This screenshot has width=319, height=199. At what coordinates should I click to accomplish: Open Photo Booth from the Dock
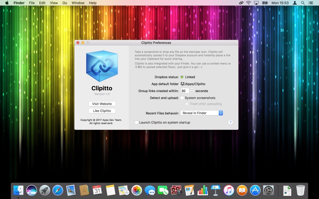pyautogui.click(x=176, y=190)
